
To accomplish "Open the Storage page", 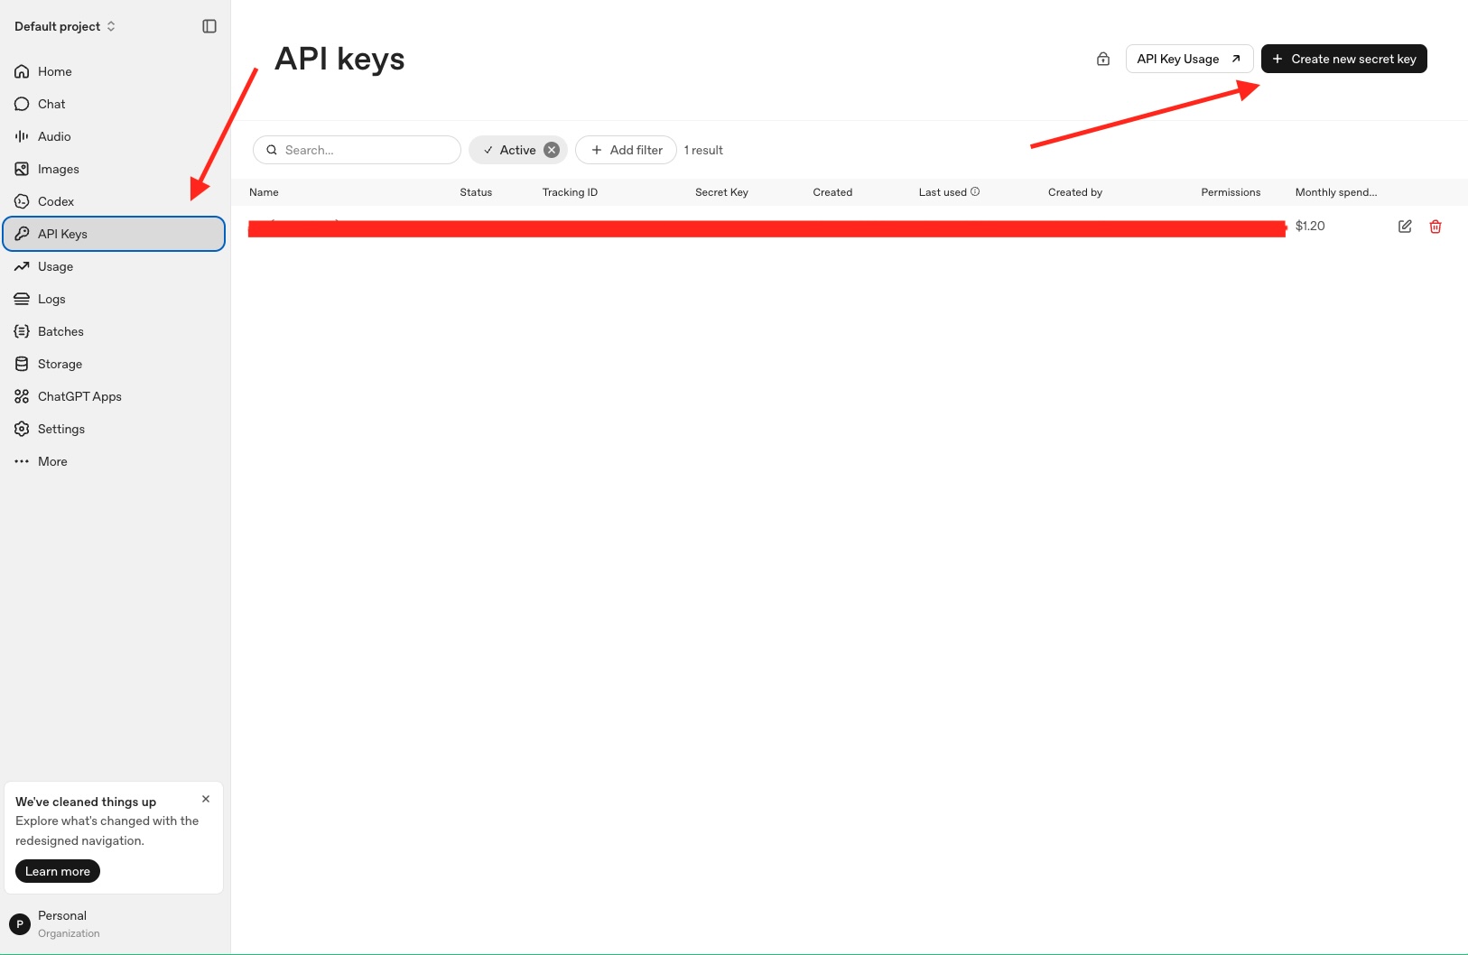I will pyautogui.click(x=114, y=364).
